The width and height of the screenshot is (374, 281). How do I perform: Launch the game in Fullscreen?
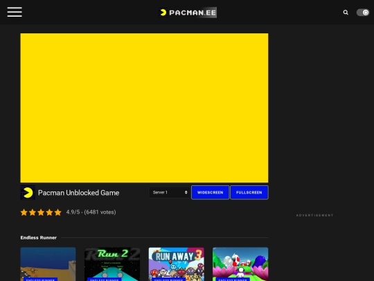point(249,192)
